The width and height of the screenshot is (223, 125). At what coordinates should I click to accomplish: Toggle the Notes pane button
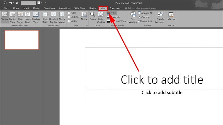[84, 16]
